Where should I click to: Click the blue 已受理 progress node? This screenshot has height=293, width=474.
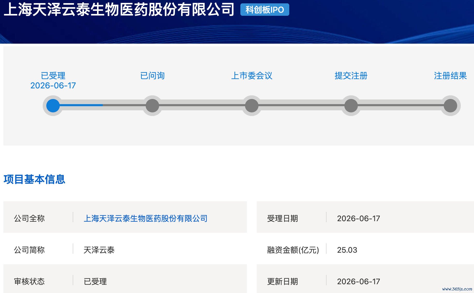pyautogui.click(x=53, y=106)
